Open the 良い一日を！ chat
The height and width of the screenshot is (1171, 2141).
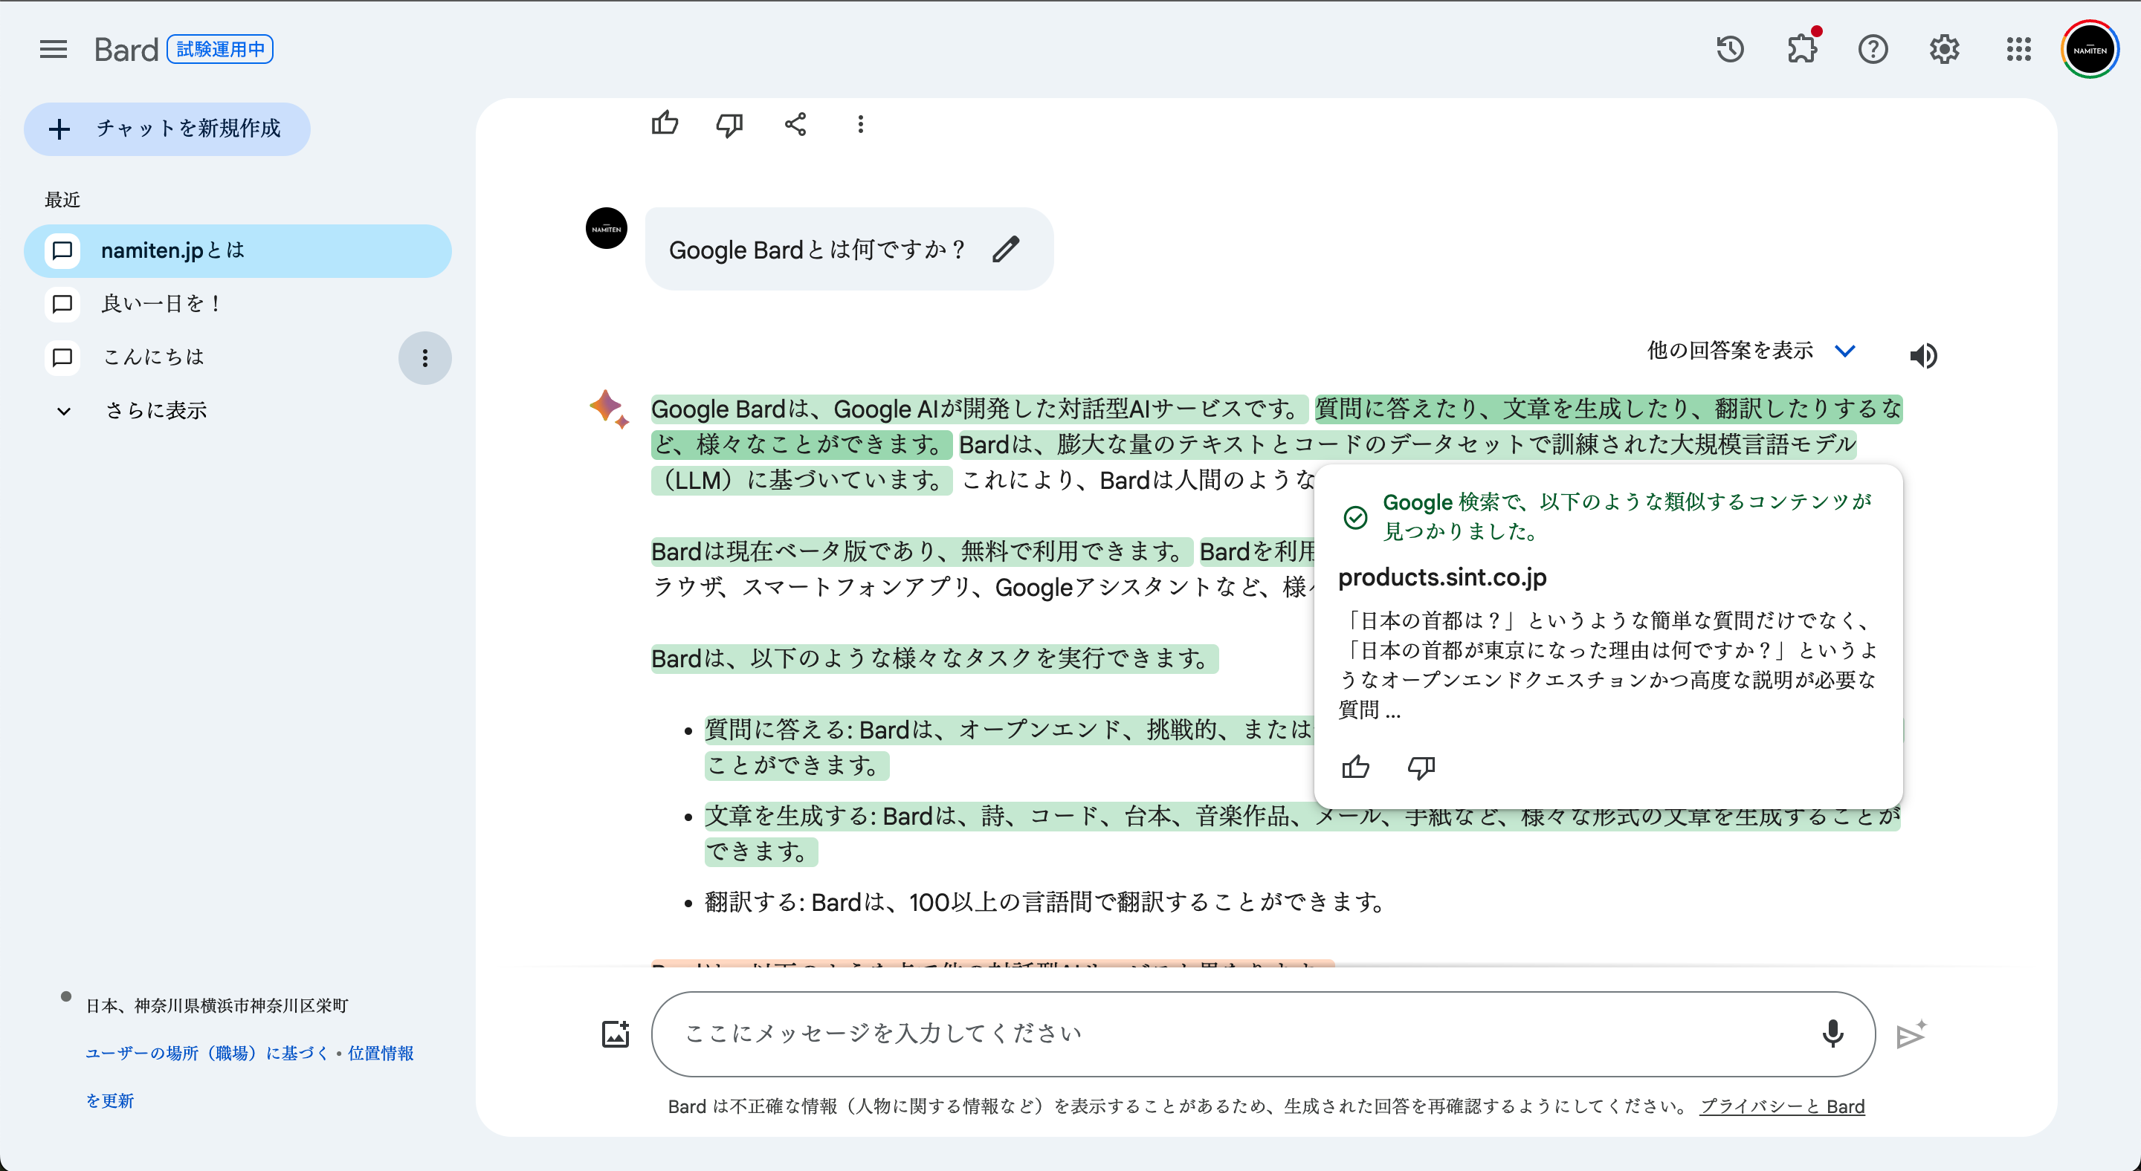tap(238, 303)
